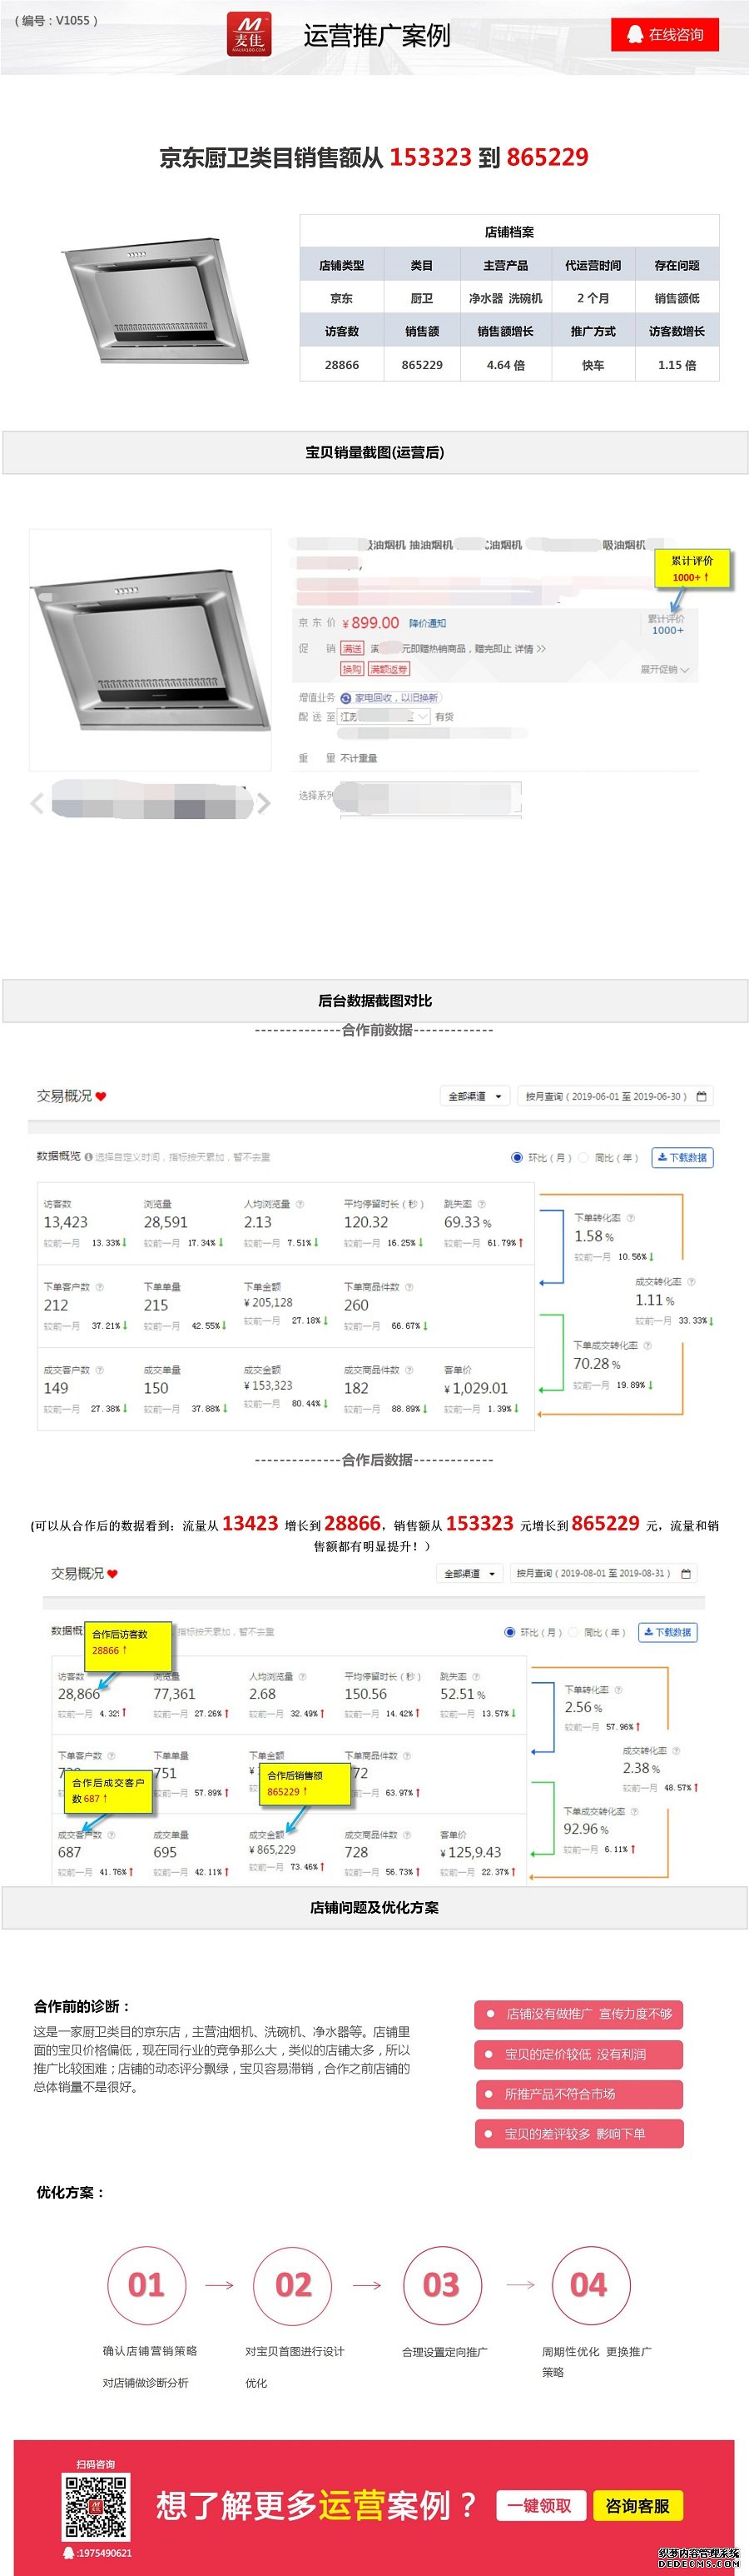Click the 865229 sales cell in 店铺档案 table
749x2576 pixels.
coord(423,365)
